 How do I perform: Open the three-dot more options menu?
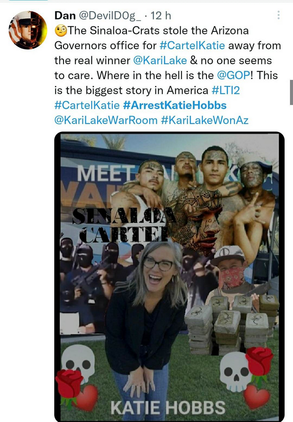pyautogui.click(x=278, y=15)
